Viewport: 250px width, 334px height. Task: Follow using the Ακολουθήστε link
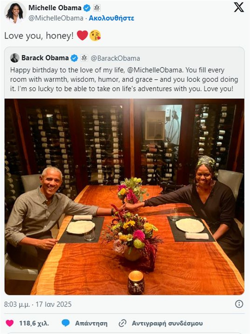[x=111, y=18]
